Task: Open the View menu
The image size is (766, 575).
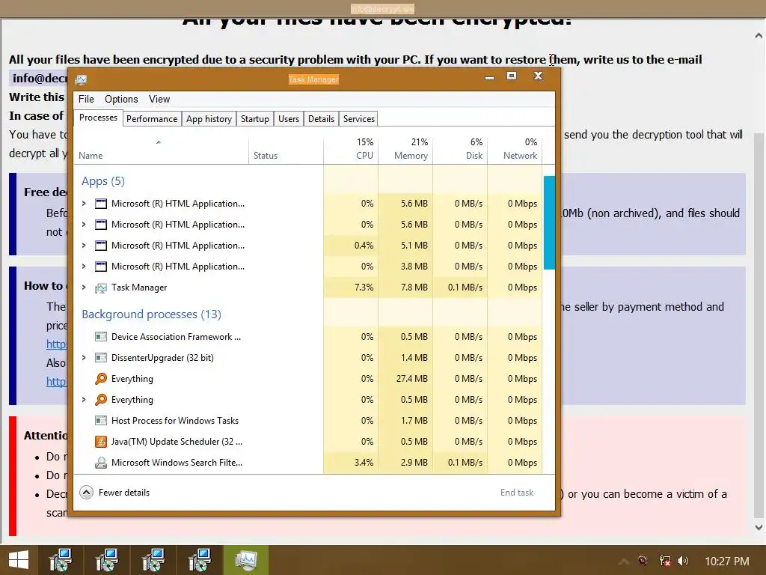Action: [159, 100]
